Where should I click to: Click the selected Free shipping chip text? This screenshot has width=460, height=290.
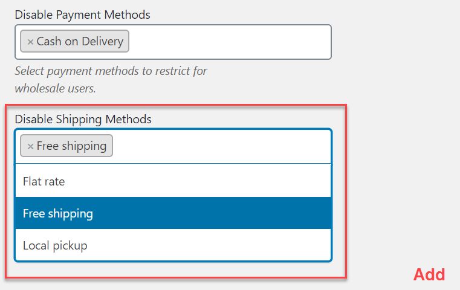pyautogui.click(x=71, y=146)
